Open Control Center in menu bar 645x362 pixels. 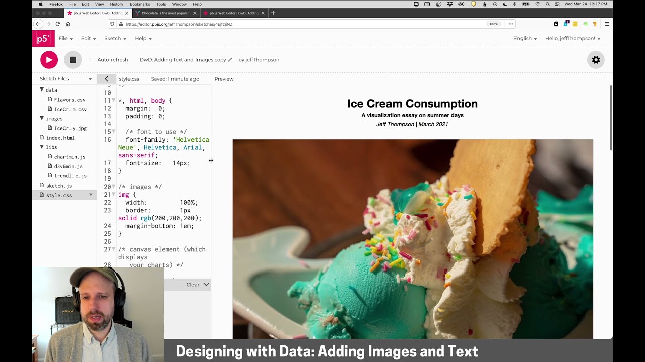pyautogui.click(x=557, y=4)
